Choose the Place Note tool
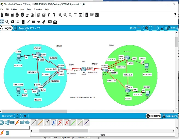 click(23, 22)
